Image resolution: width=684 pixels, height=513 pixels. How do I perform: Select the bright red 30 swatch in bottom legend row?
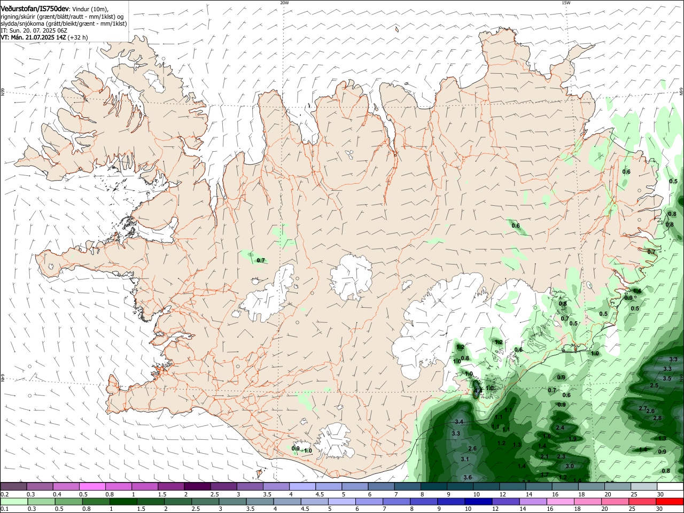click(x=670, y=502)
